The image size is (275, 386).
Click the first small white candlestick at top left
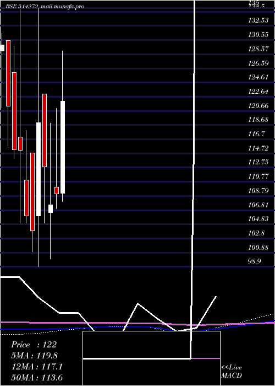point(2,48)
